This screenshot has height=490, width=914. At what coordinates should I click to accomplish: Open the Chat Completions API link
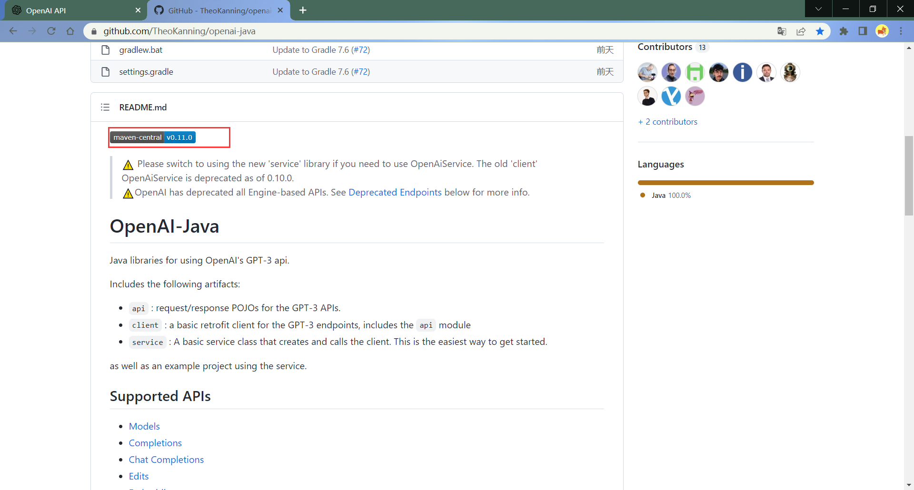[x=166, y=460]
